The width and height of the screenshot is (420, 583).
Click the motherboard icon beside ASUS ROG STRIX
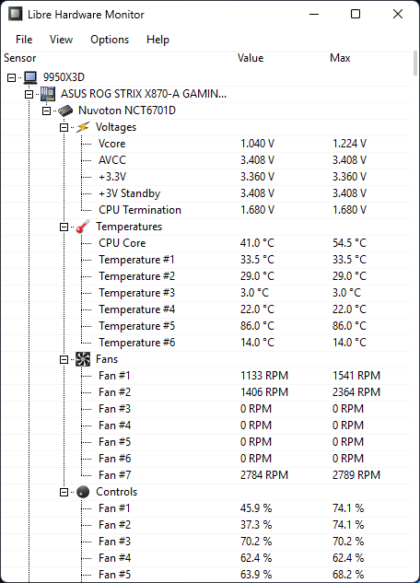pos(48,94)
